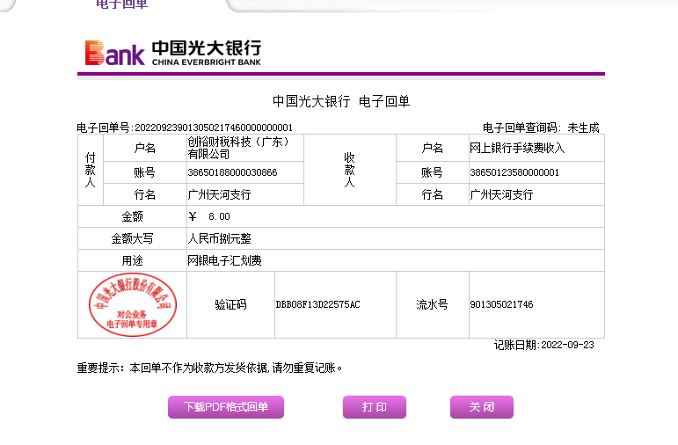This screenshot has height=445, width=678.
Task: Click the purpose text 网银电子汇划费
Action: pyautogui.click(x=224, y=261)
